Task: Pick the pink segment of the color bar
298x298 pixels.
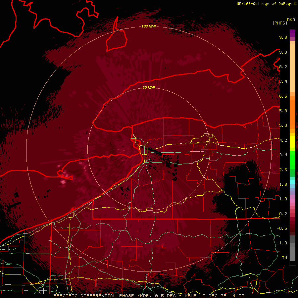Action: (x=292, y=201)
